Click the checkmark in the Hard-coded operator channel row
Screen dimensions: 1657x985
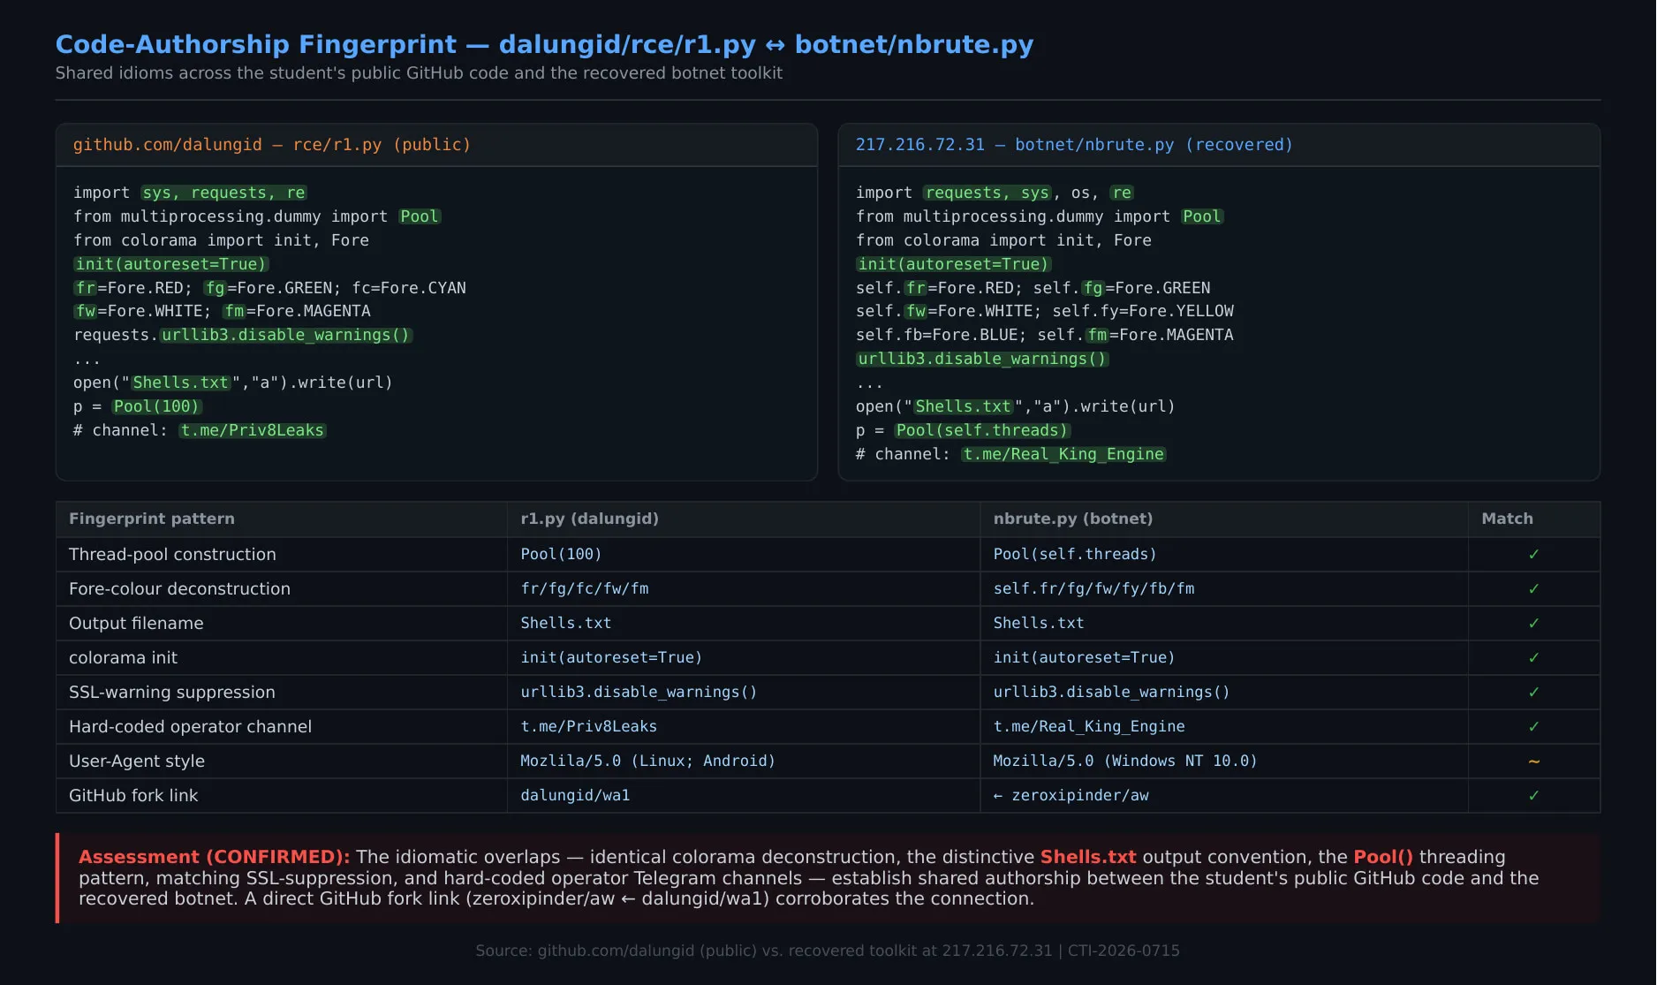(x=1533, y=727)
